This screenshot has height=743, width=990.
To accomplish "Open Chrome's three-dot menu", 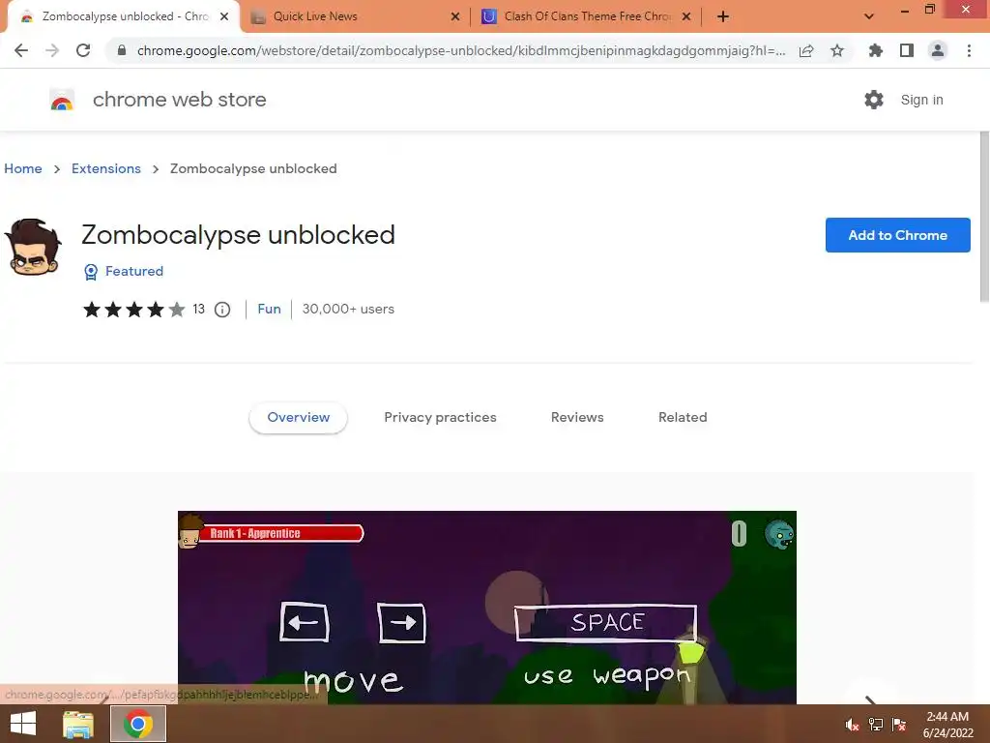I will [969, 50].
